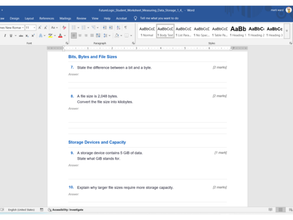Switch to the Mailings tab
The height and width of the screenshot is (220, 293).
[x=65, y=18]
